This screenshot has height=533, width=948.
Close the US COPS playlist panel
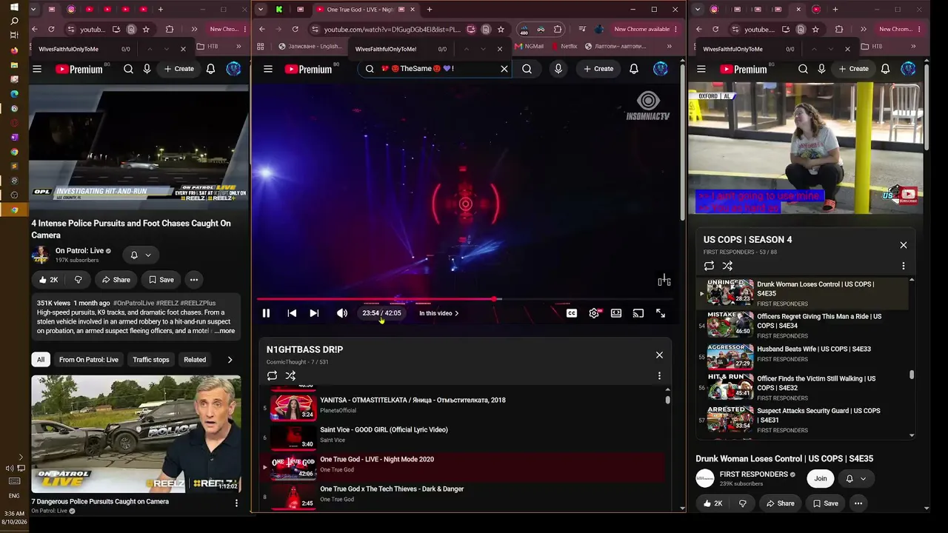click(904, 245)
